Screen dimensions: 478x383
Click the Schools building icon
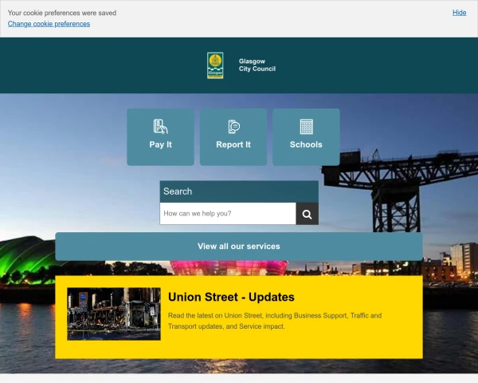point(306,126)
